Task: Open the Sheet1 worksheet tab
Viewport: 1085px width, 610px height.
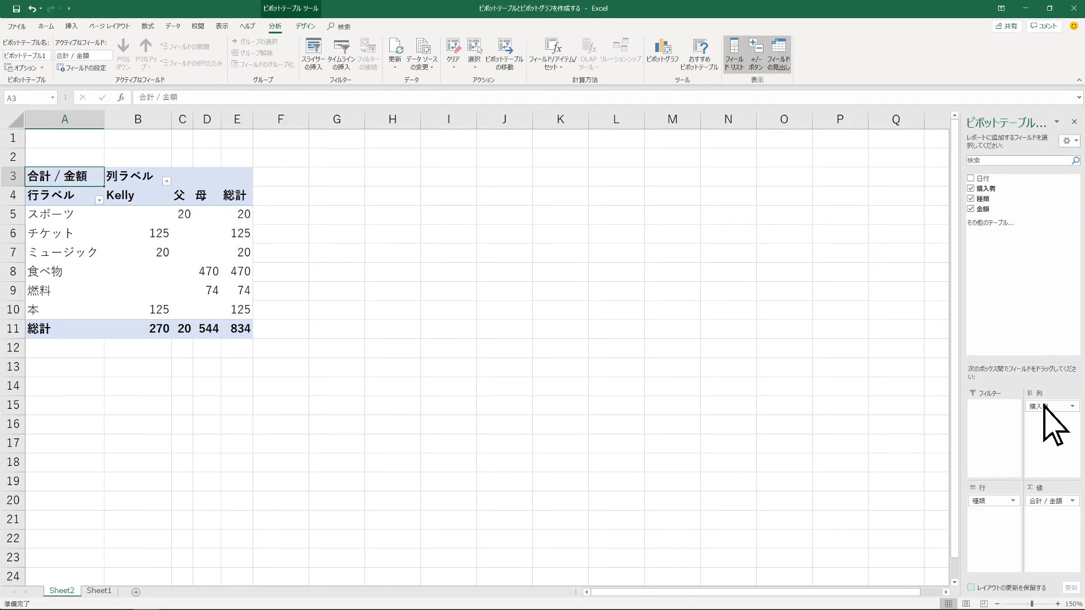Action: coord(99,591)
